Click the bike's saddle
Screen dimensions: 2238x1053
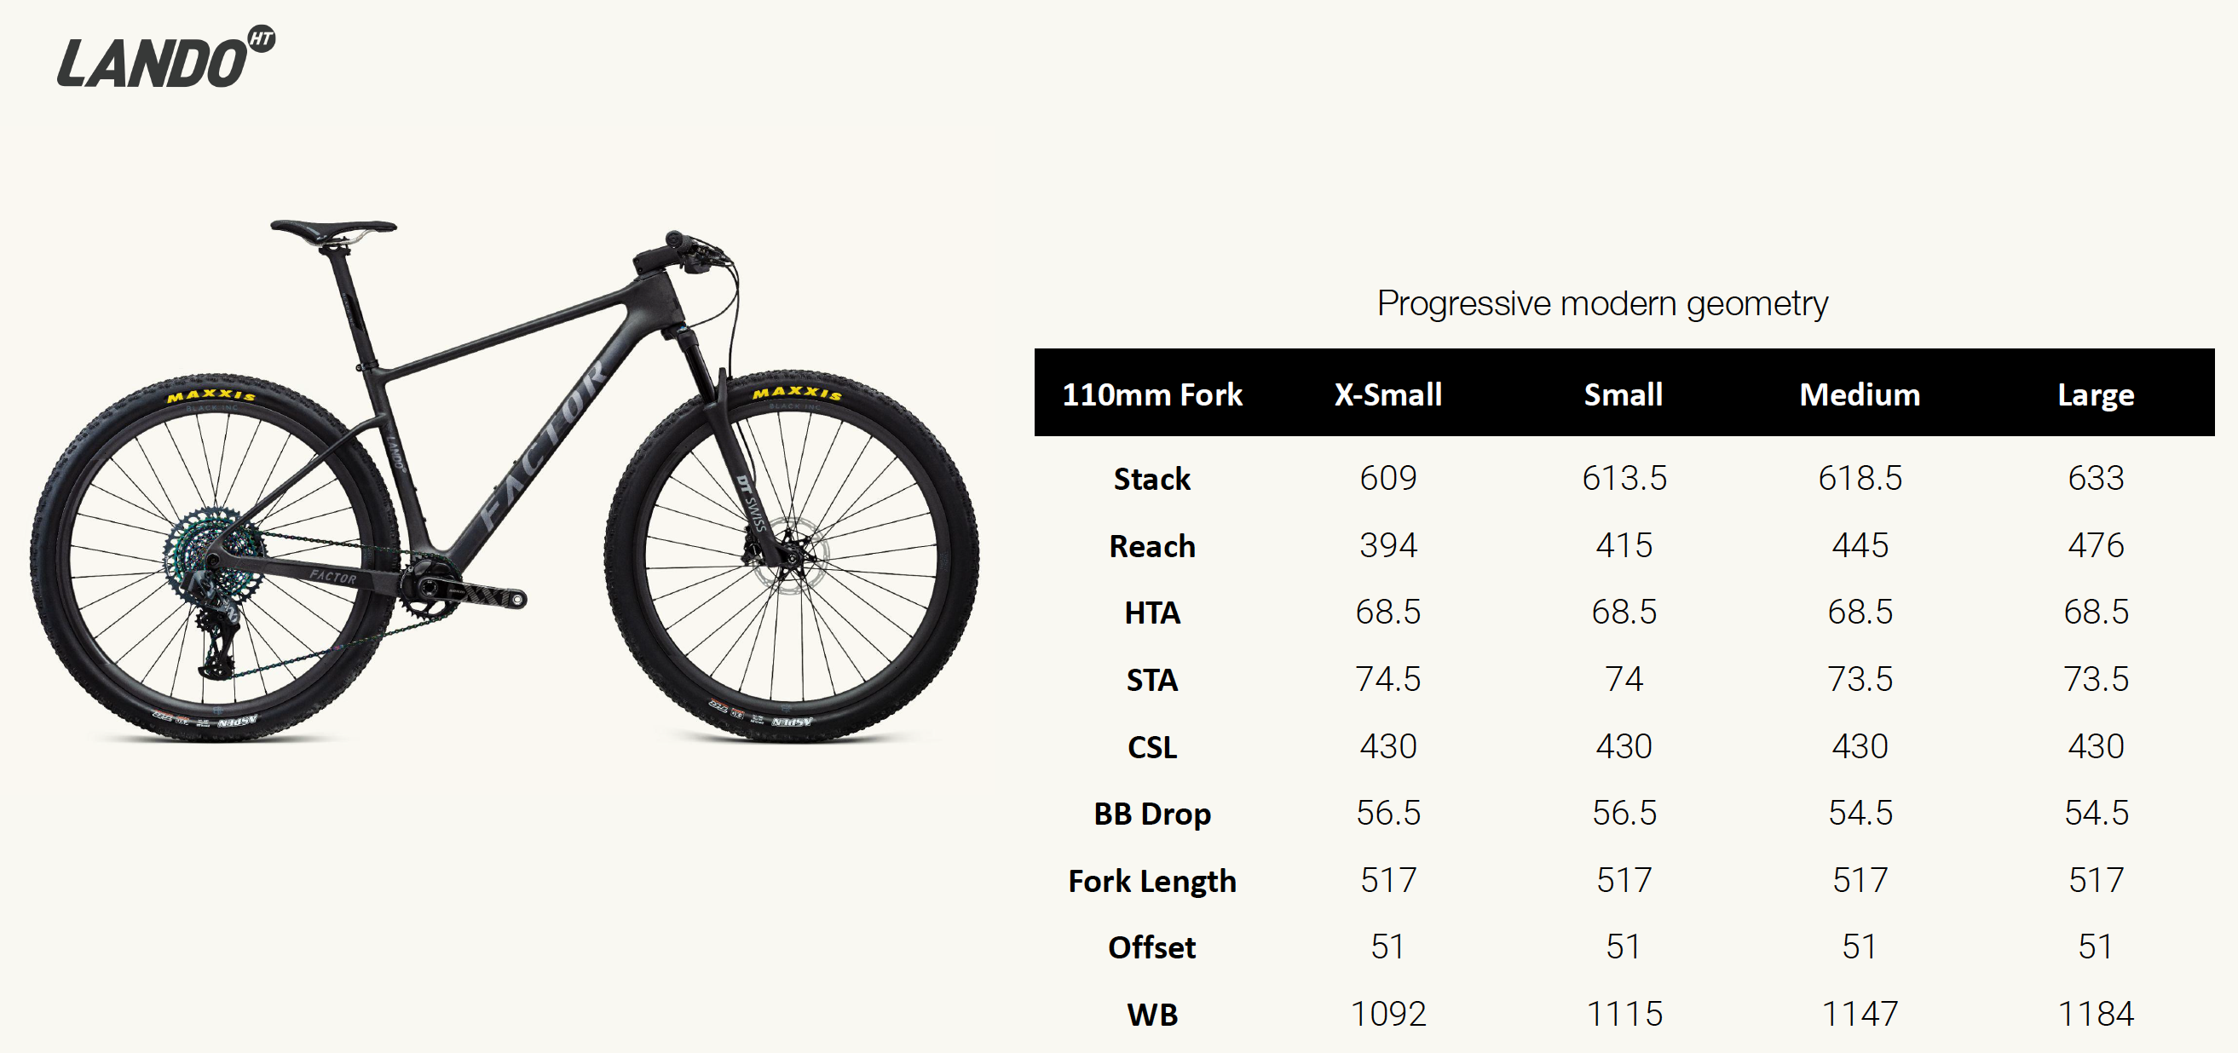[332, 228]
